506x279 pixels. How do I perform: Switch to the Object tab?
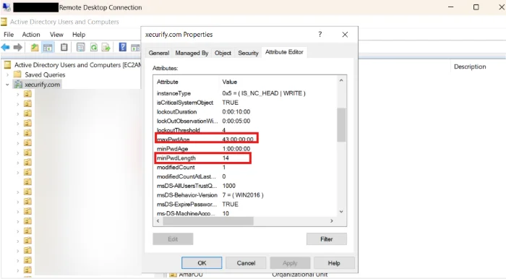pos(223,53)
